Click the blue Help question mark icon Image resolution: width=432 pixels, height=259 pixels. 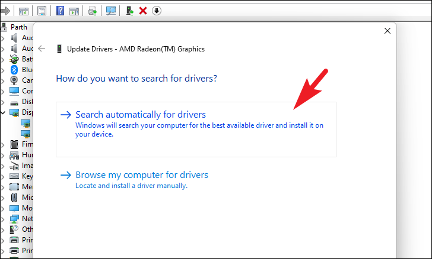tap(60, 11)
